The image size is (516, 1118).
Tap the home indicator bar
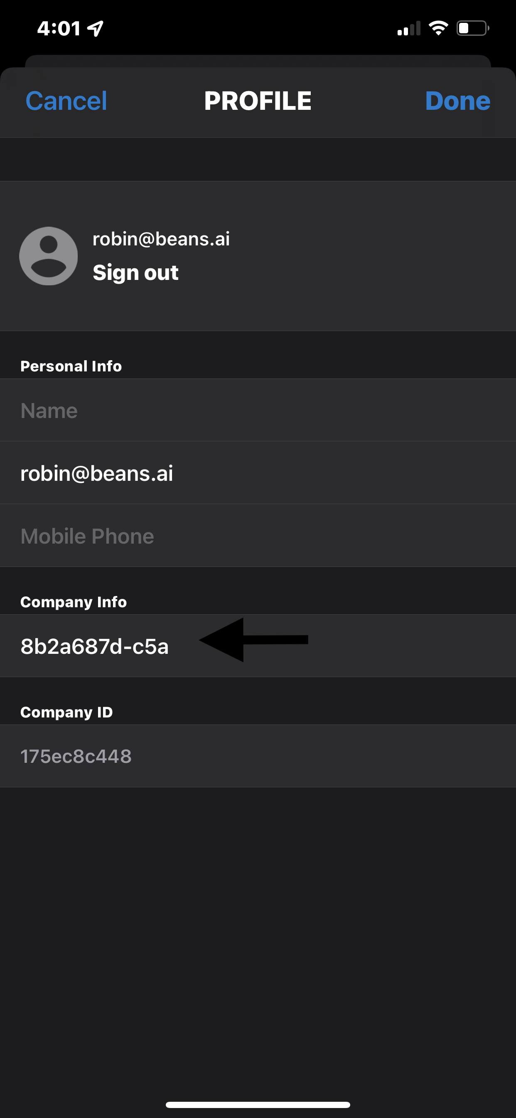tap(258, 1105)
